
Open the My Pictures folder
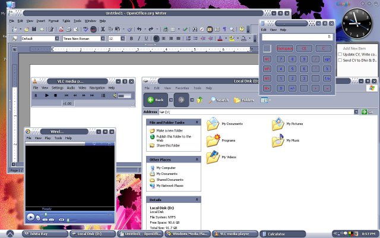[287, 124]
